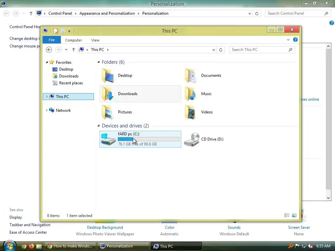Open Help in the This PC window
This screenshot has width=335, height=251.
click(295, 40)
